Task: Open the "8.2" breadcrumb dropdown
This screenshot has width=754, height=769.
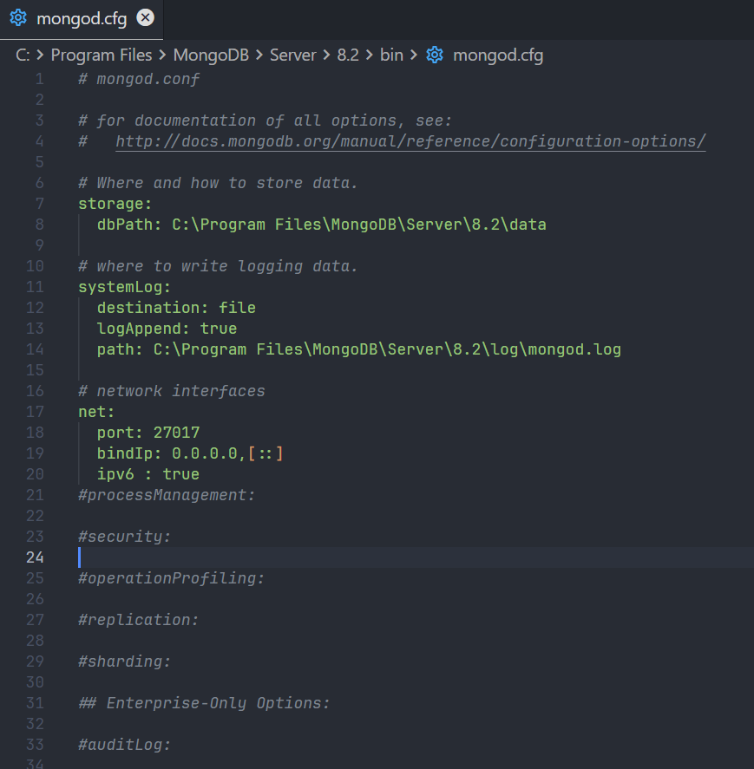Action: click(348, 55)
